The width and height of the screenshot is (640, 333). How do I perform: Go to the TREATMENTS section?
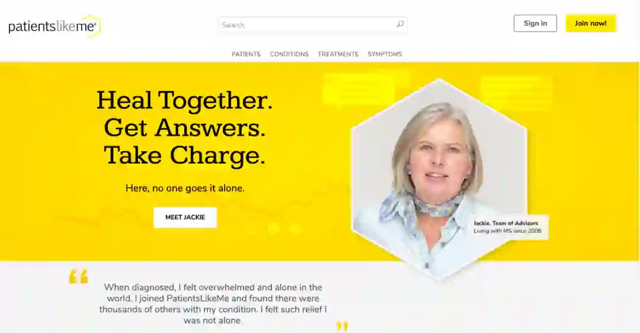tap(338, 55)
